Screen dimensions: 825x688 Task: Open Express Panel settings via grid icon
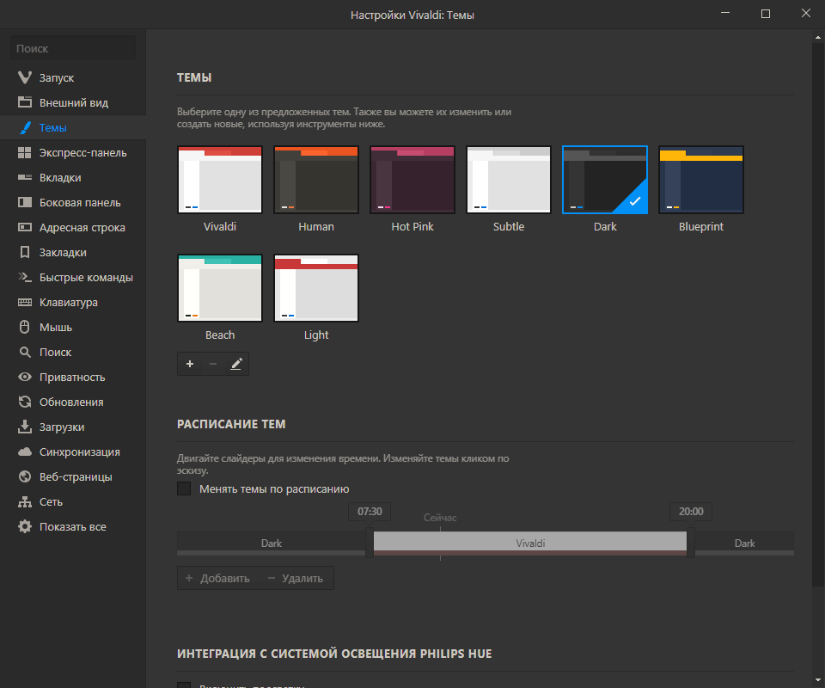pyautogui.click(x=25, y=153)
